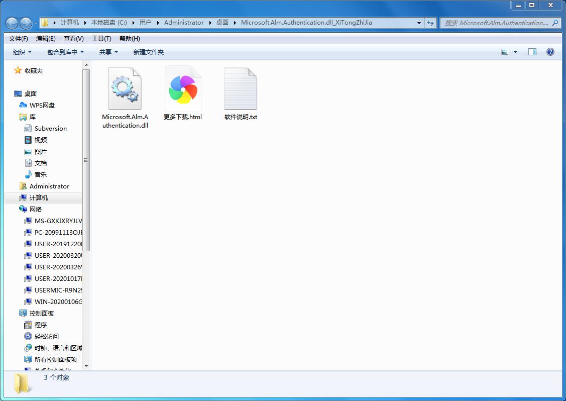Open the 音乐 library
Viewport: 566px width, 401px height.
point(41,175)
